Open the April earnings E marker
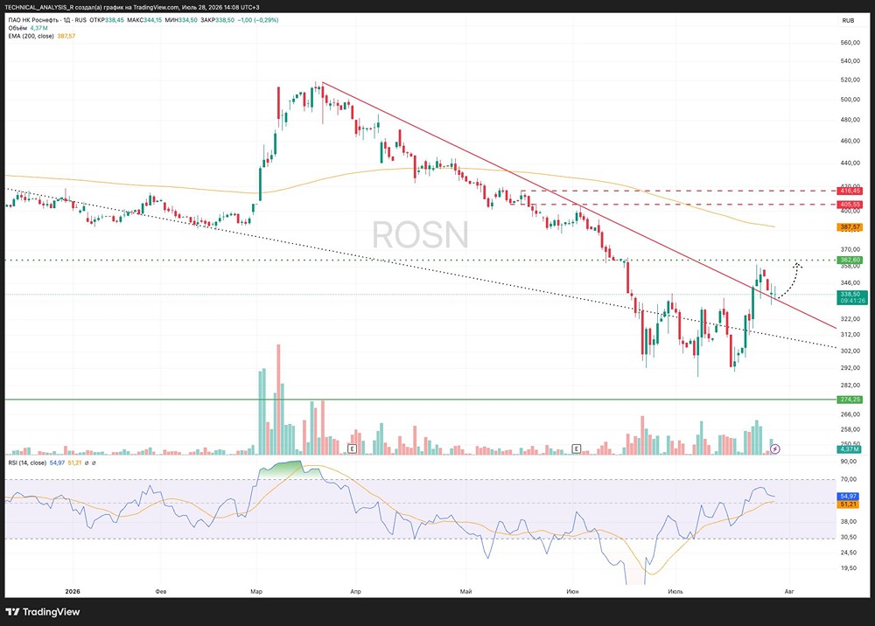 352,449
